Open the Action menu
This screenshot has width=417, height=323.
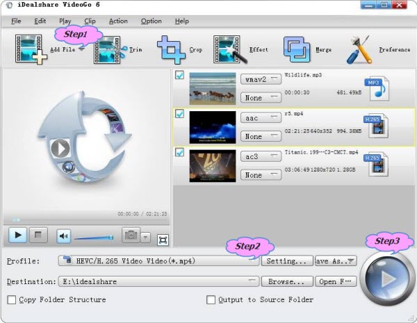click(118, 21)
